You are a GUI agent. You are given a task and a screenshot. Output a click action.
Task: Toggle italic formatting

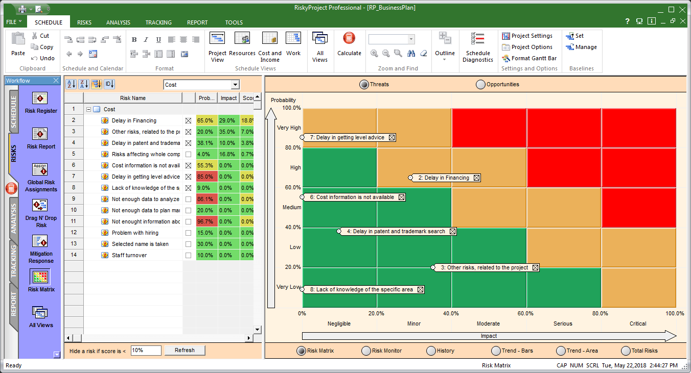coord(146,40)
